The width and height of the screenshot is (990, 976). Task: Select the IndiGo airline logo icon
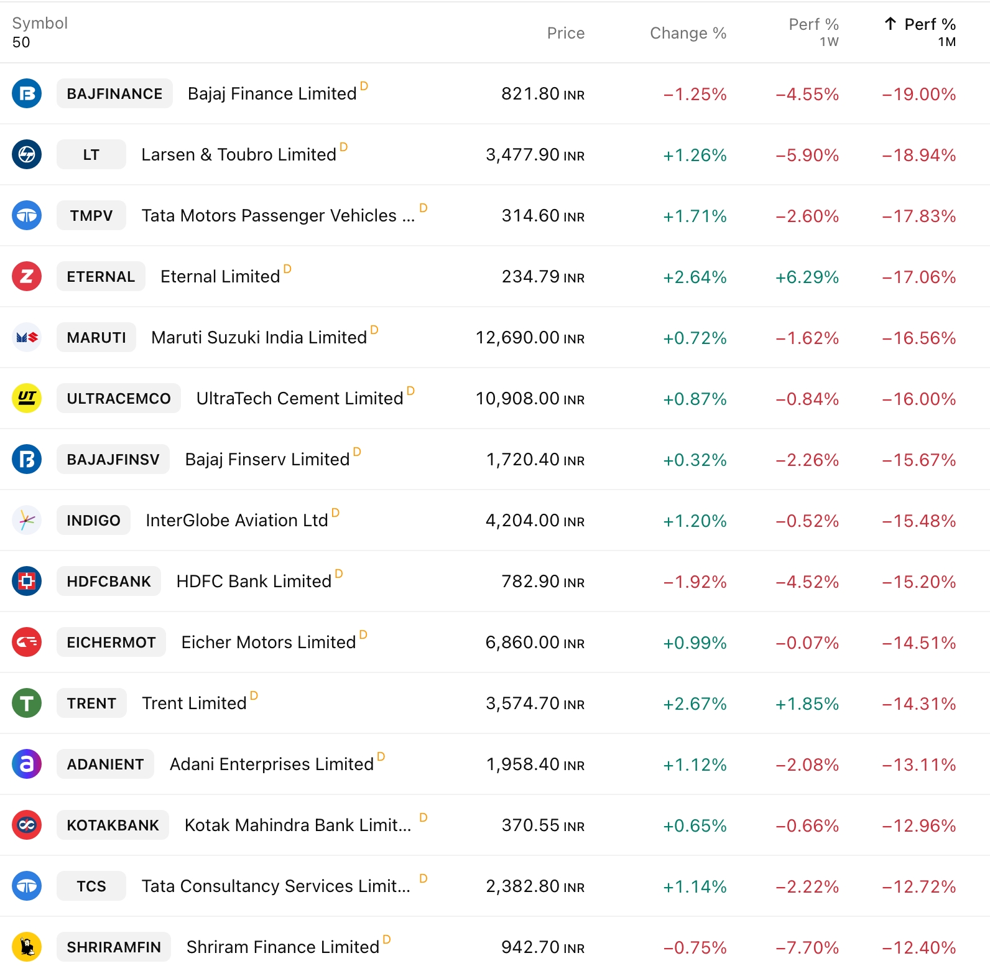tap(27, 520)
